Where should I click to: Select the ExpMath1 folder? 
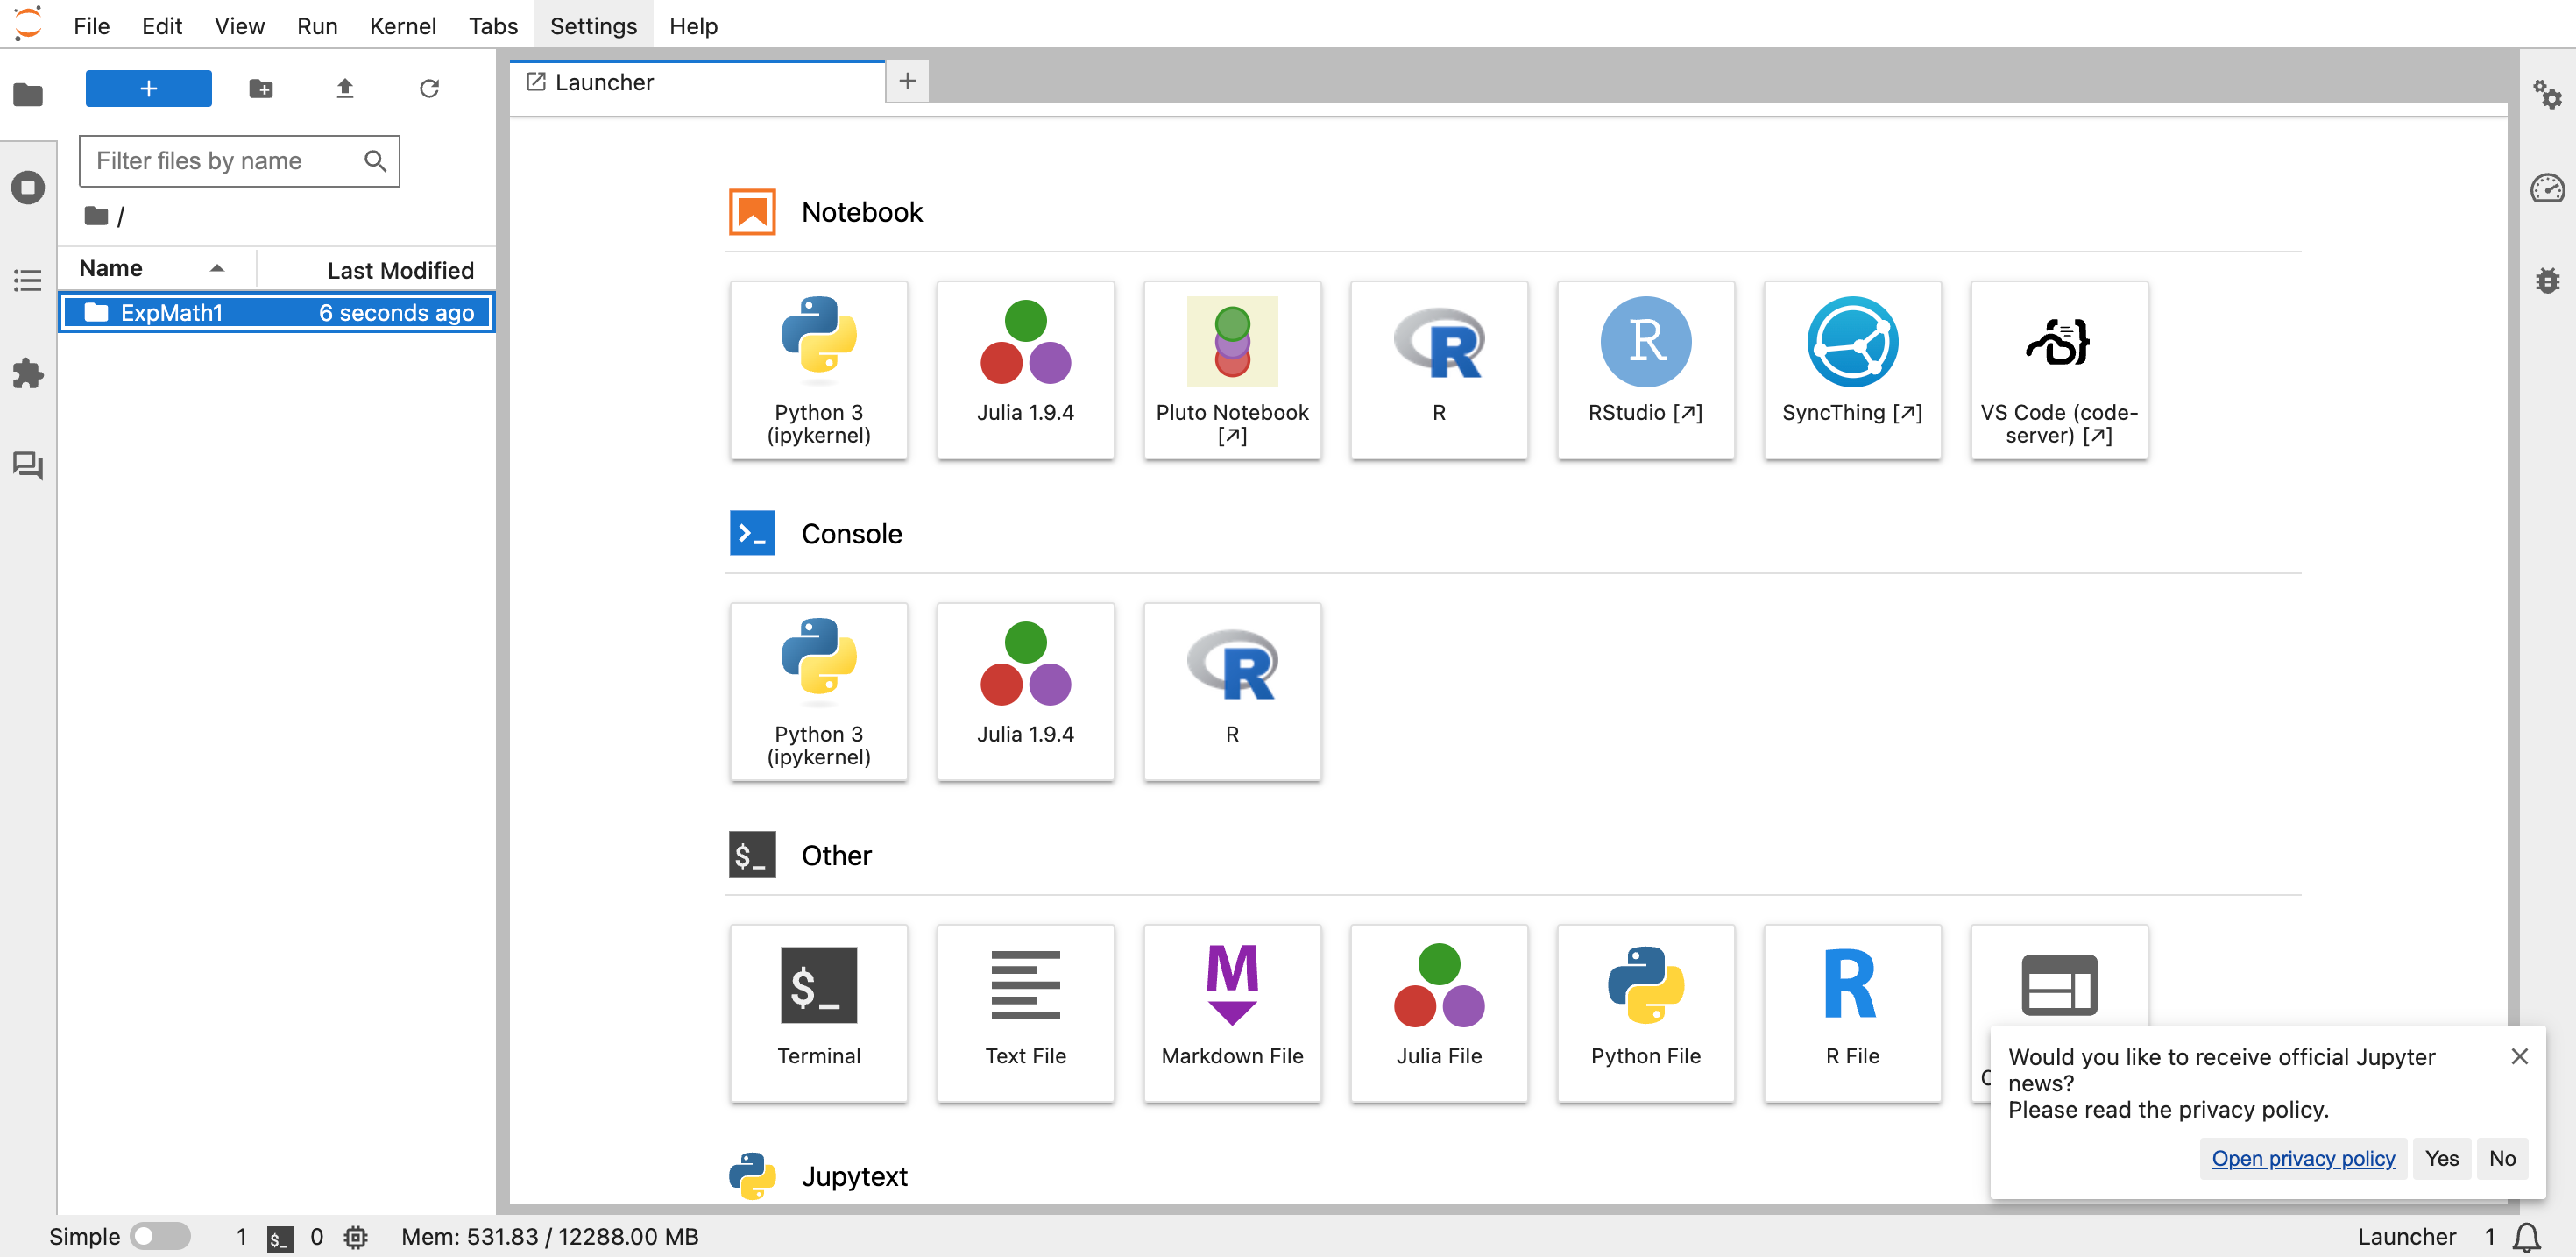pos(276,312)
